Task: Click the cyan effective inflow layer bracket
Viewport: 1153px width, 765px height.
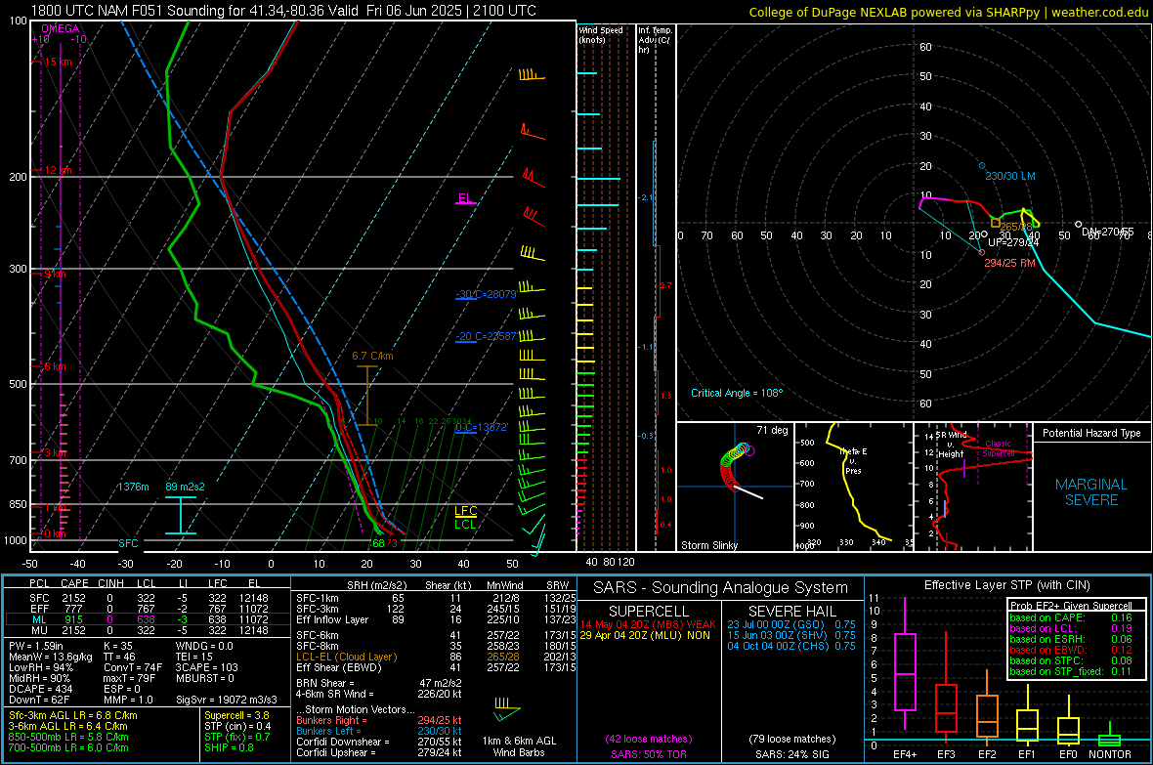Action: (180, 516)
